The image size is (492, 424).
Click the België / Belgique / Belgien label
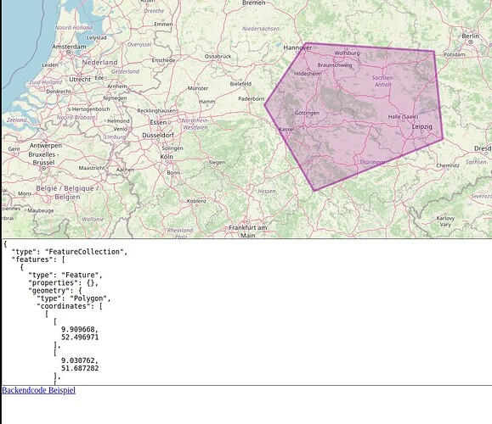pyautogui.click(x=67, y=192)
